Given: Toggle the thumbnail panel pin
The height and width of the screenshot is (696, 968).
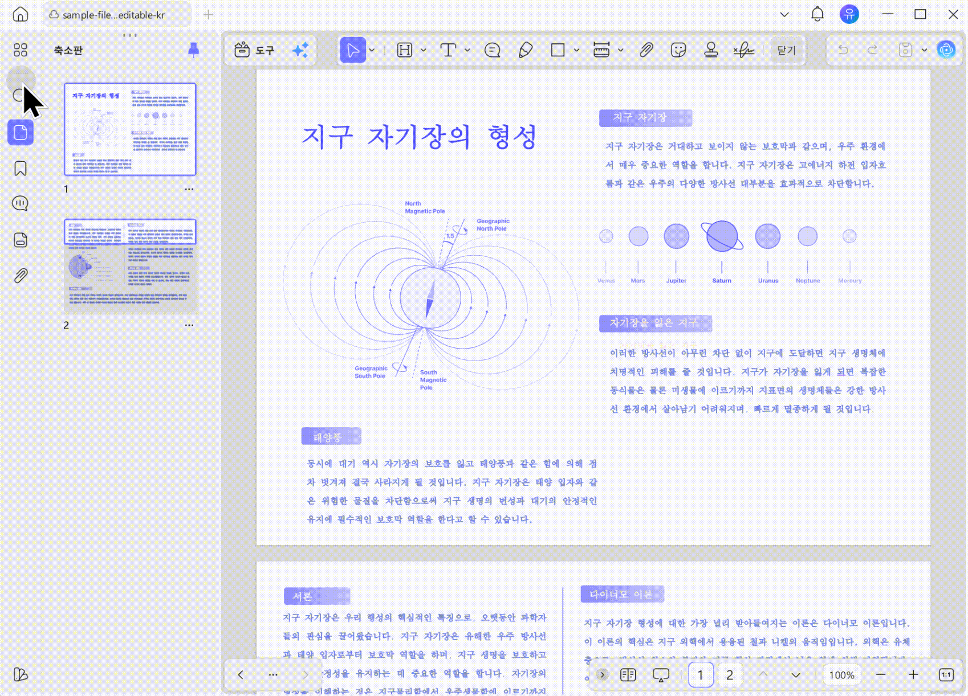Looking at the screenshot, I should (194, 50).
